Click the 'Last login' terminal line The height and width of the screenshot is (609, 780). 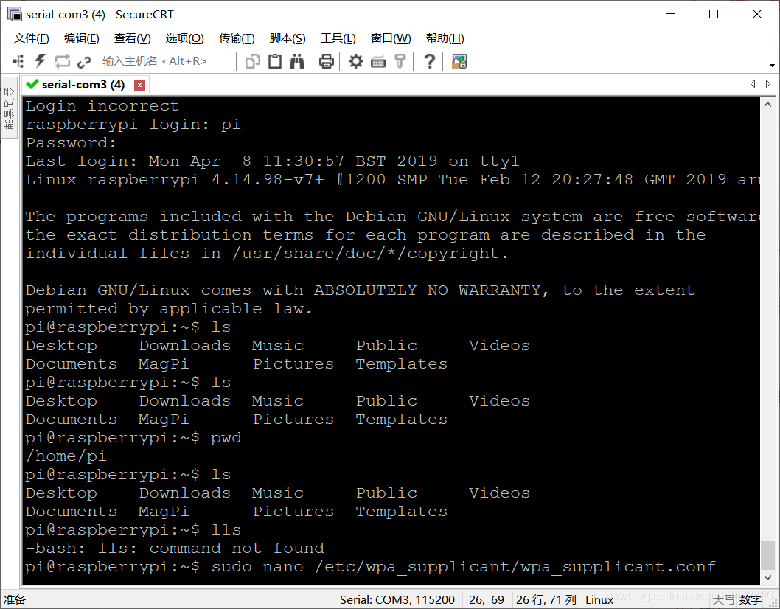tap(272, 161)
